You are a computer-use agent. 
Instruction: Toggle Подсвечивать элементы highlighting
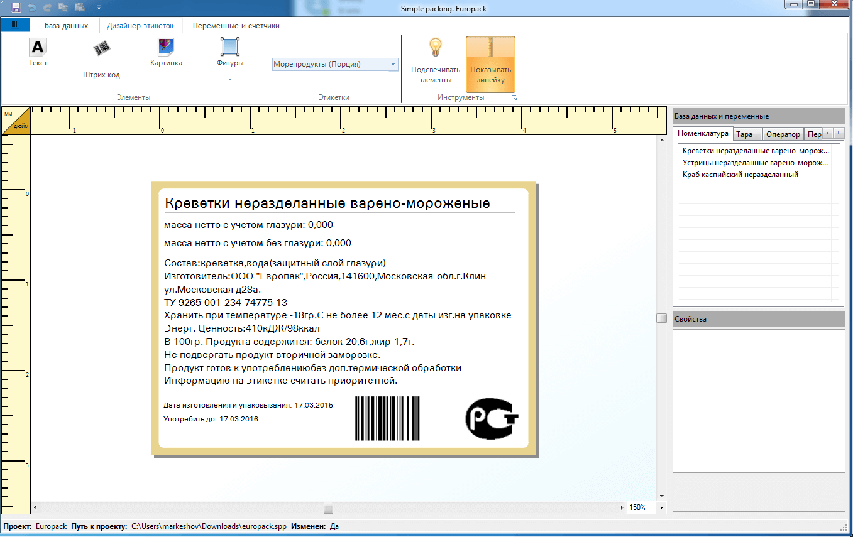pyautogui.click(x=436, y=64)
